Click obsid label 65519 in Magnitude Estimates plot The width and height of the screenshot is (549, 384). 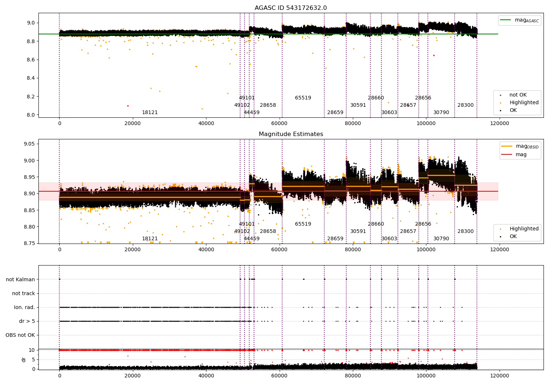pos(303,224)
